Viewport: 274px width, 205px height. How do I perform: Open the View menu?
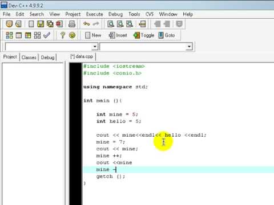pyautogui.click(x=54, y=14)
